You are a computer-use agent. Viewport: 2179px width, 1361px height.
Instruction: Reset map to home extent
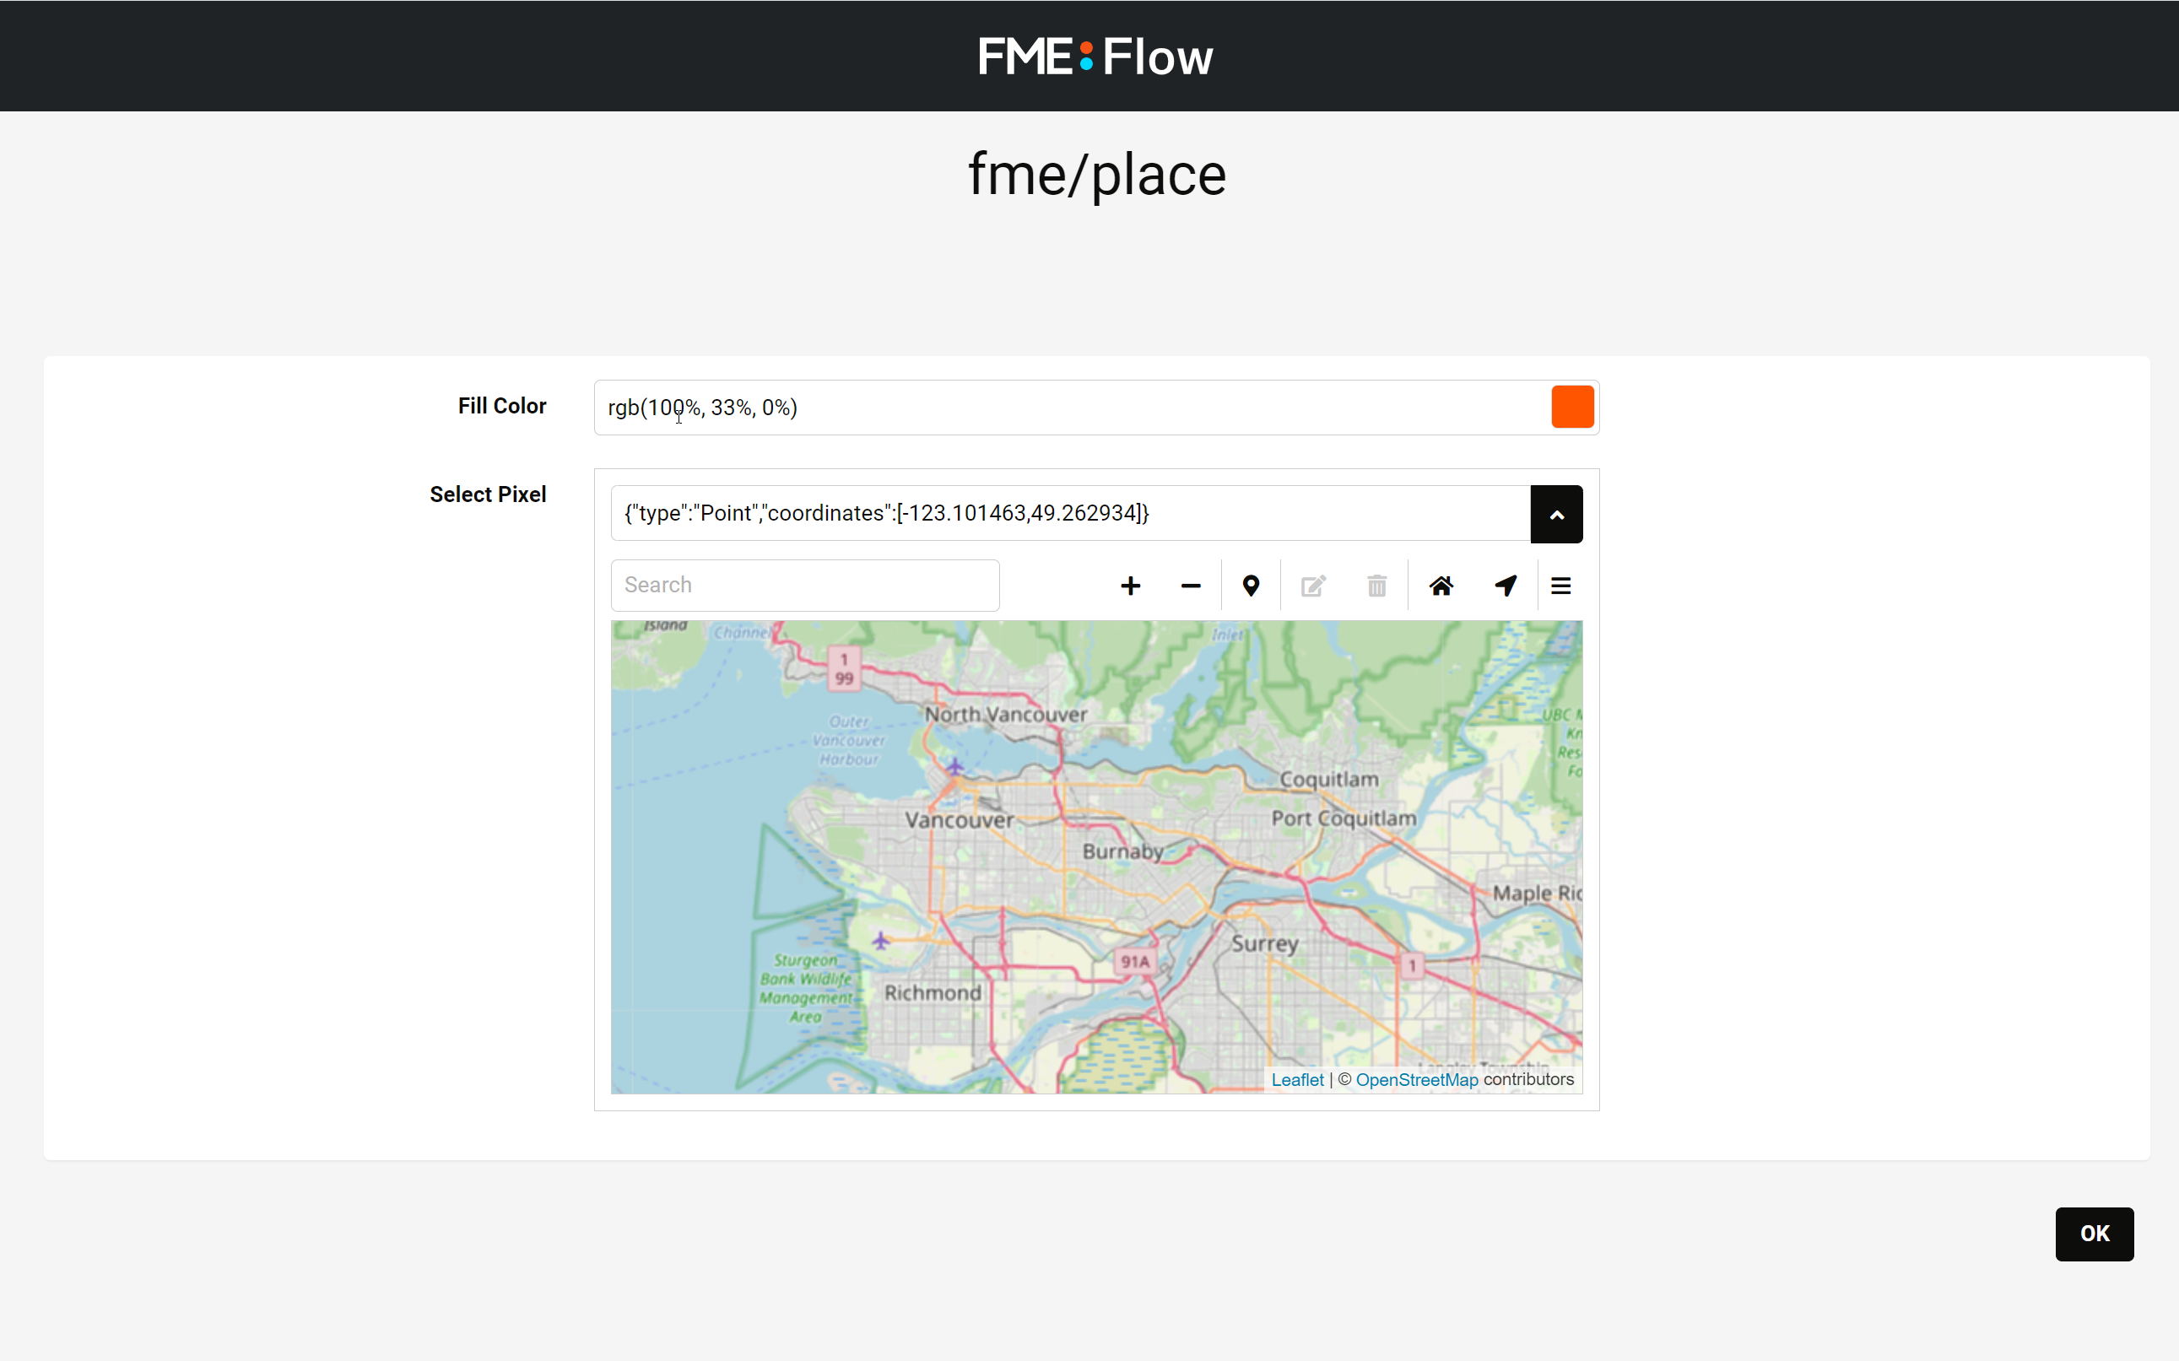[1441, 585]
